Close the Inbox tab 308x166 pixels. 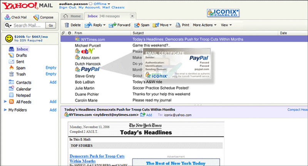[132, 16]
